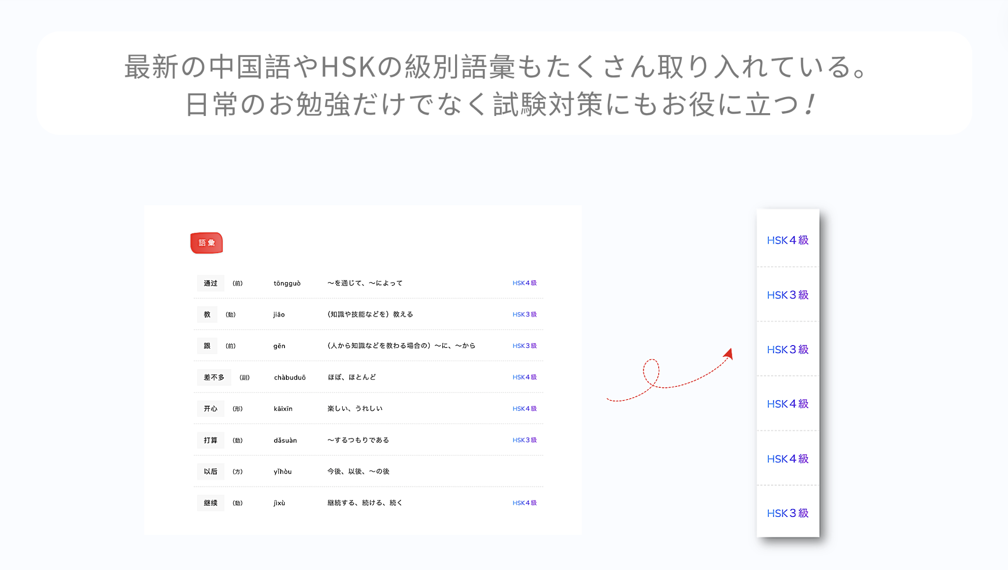Select the HSK４級 tag beside 差不多
This screenshot has height=570, width=1008.
524,377
